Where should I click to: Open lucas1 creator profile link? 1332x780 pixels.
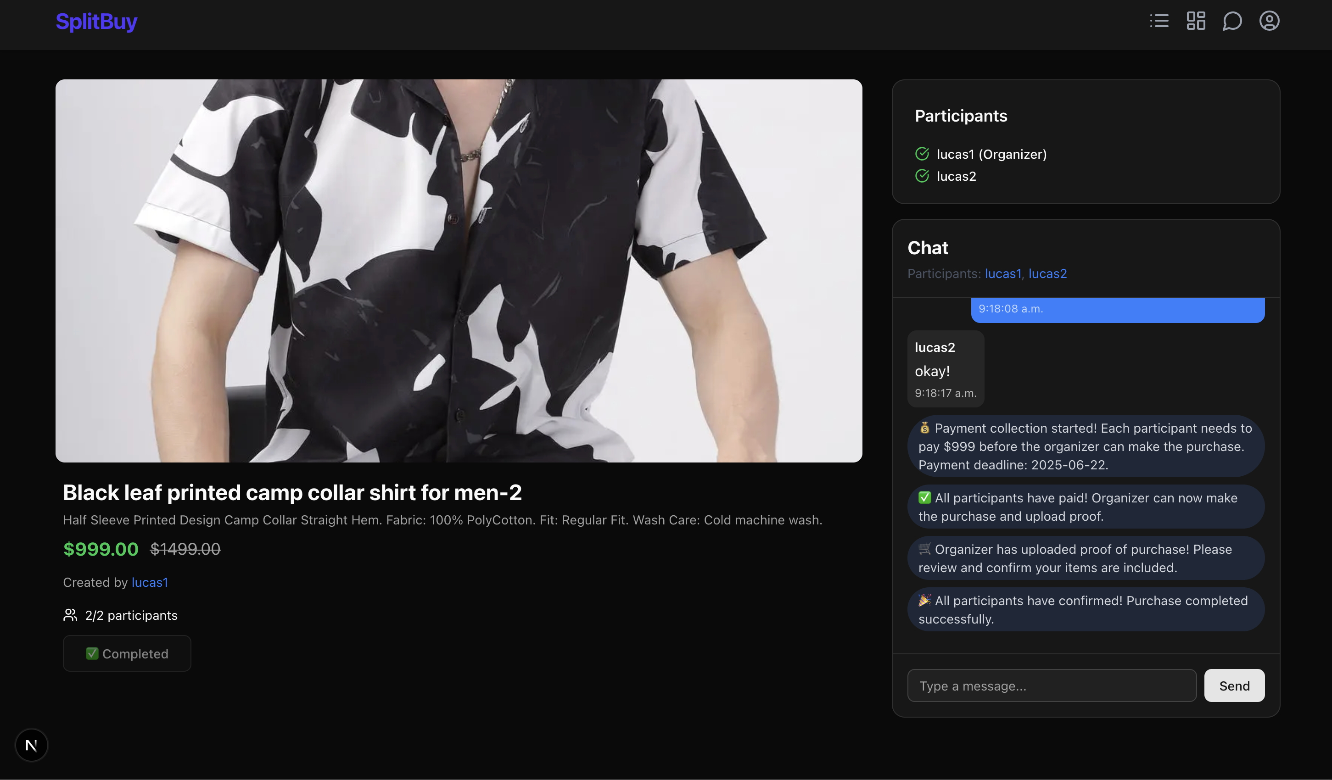tap(150, 582)
